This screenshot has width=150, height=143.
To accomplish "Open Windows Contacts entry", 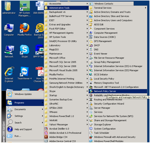I will click(111, 4).
